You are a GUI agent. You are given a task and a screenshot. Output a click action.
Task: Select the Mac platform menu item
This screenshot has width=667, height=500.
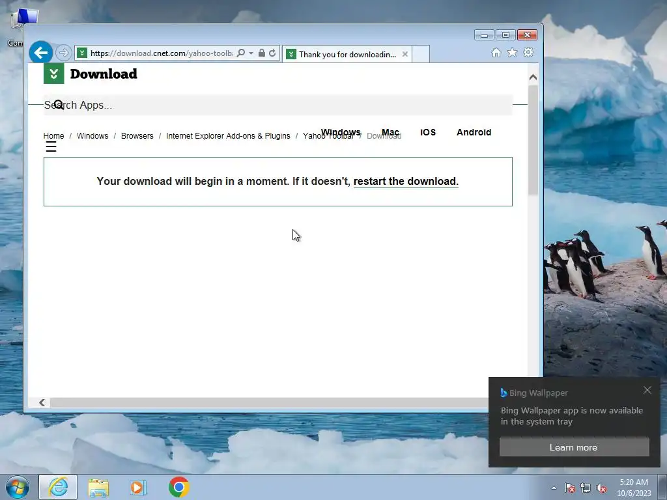pos(391,132)
